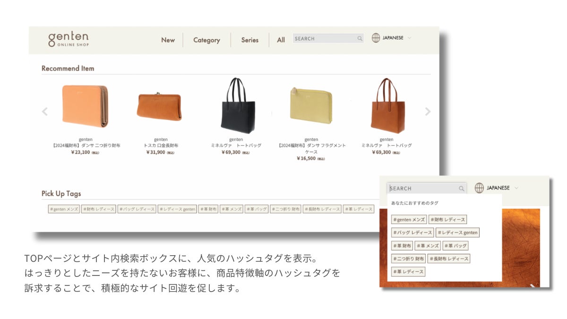Viewport: 567px width, 319px height.
Task: Open the brown tote bag product image
Action: [387, 106]
